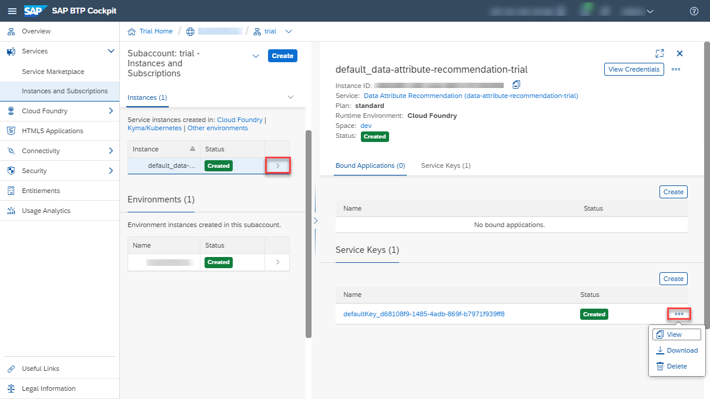Open the hamburger navigation menu

[12, 11]
